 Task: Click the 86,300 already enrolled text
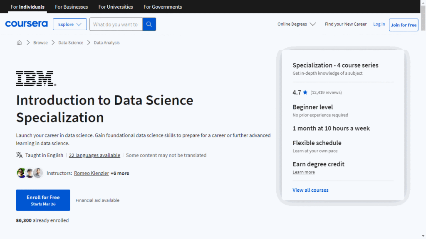pyautogui.click(x=42, y=220)
